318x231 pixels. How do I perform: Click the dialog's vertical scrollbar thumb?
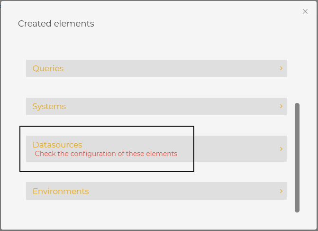coord(297,157)
